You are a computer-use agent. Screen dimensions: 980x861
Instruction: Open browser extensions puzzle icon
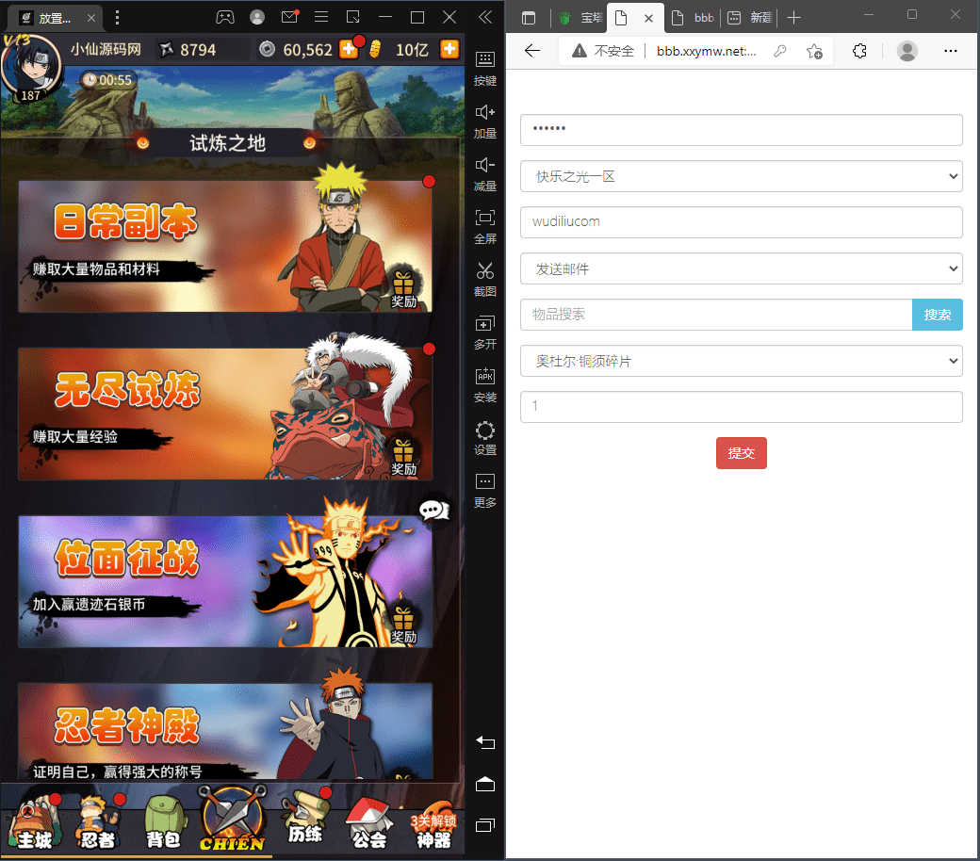tap(859, 51)
